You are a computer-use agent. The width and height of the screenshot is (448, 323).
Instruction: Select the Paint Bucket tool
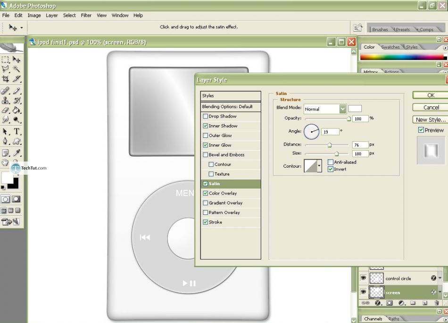tap(17, 110)
